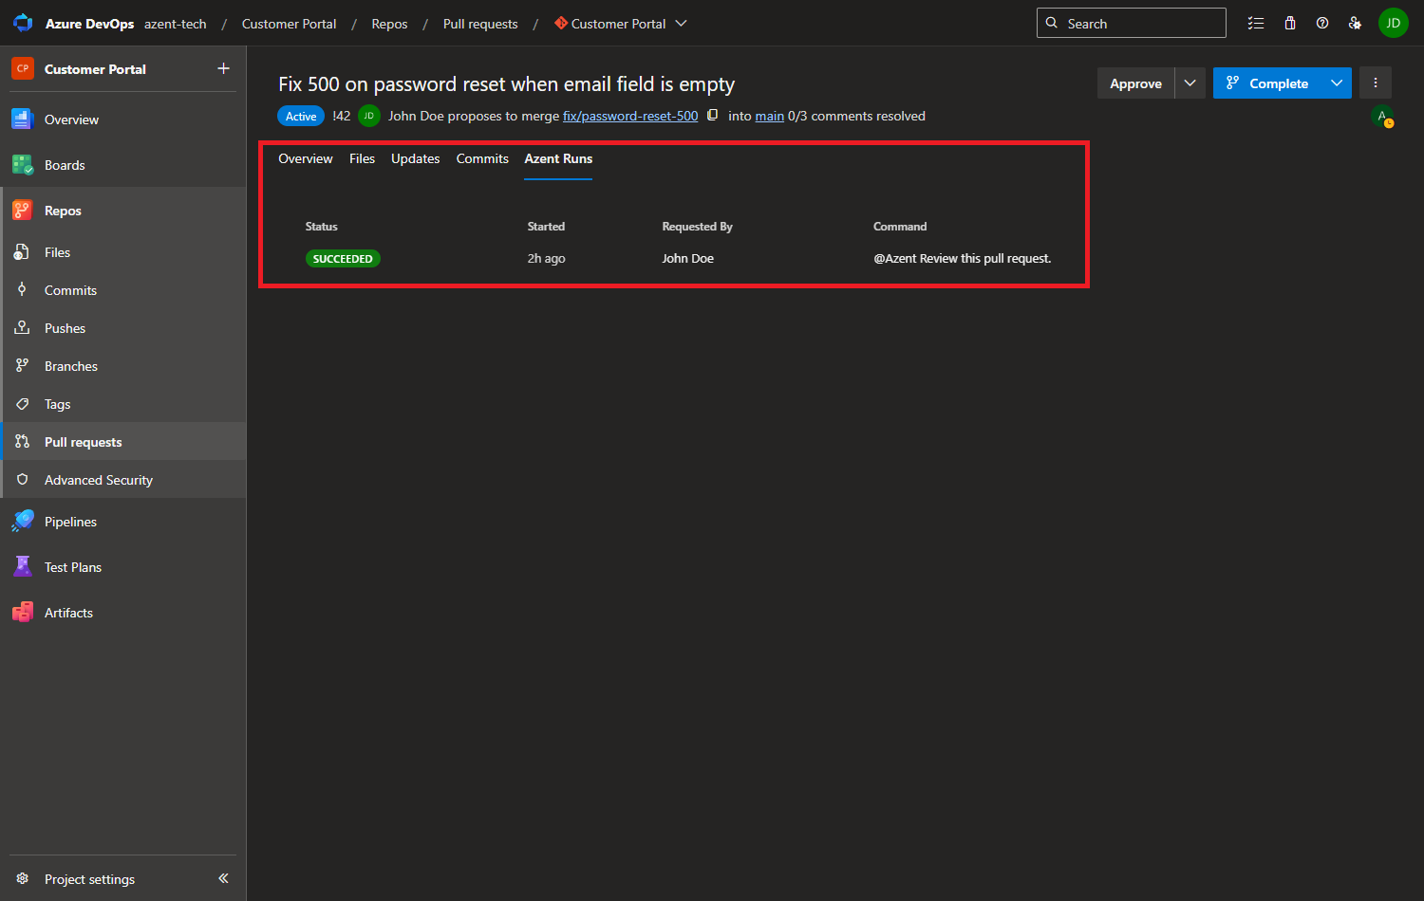1424x901 pixels.
Task: Click the small JD author avatar
Action: pyautogui.click(x=369, y=116)
